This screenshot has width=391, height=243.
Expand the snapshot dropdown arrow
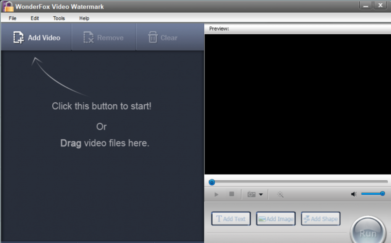tap(261, 194)
